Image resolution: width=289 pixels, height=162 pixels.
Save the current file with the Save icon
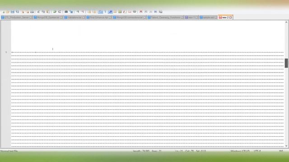12,12
